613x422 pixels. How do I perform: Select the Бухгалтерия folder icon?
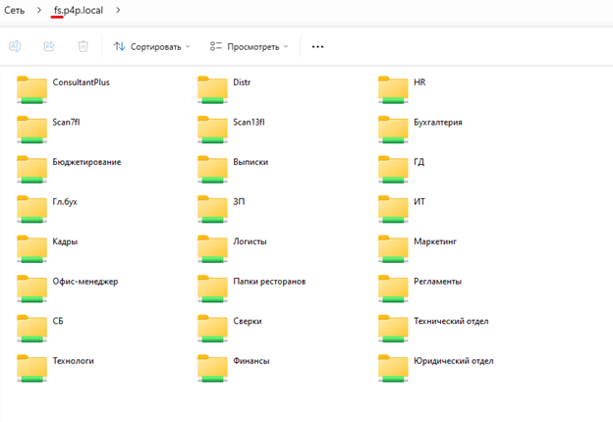coord(393,129)
